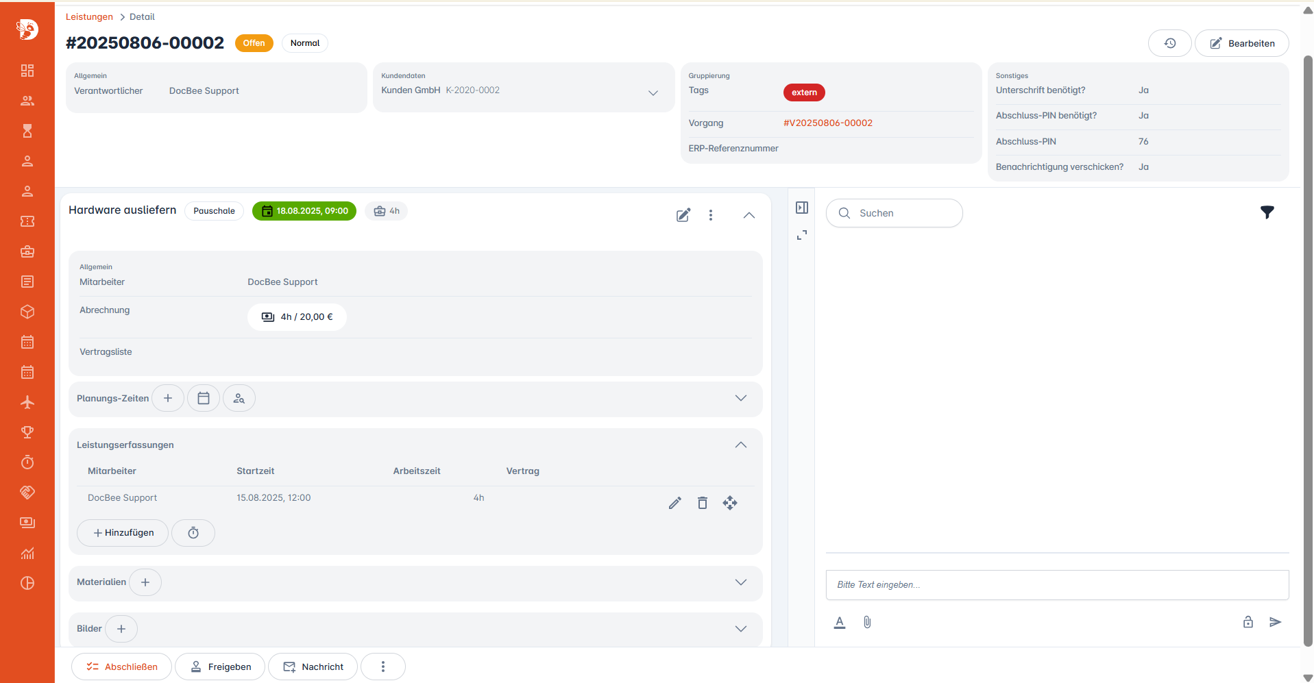Click Hinzufügen to add time entry
The image size is (1314, 683).
(x=123, y=533)
